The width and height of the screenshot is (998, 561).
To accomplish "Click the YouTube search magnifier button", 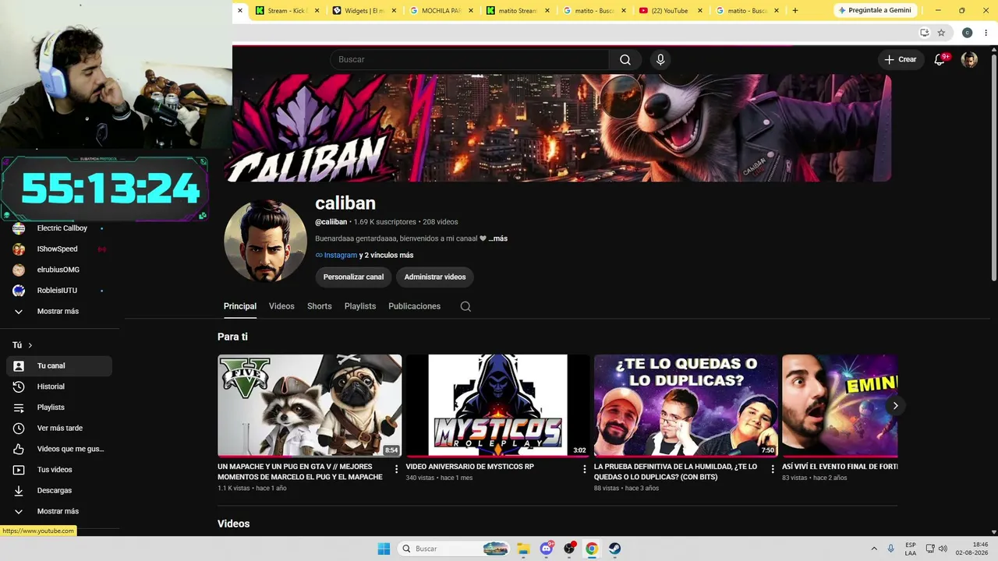I will [x=625, y=60].
